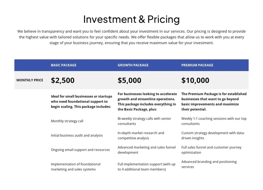This screenshot has height=190, width=263.
Task: Click Initial business audit and analysis
Action: [x=77, y=136]
